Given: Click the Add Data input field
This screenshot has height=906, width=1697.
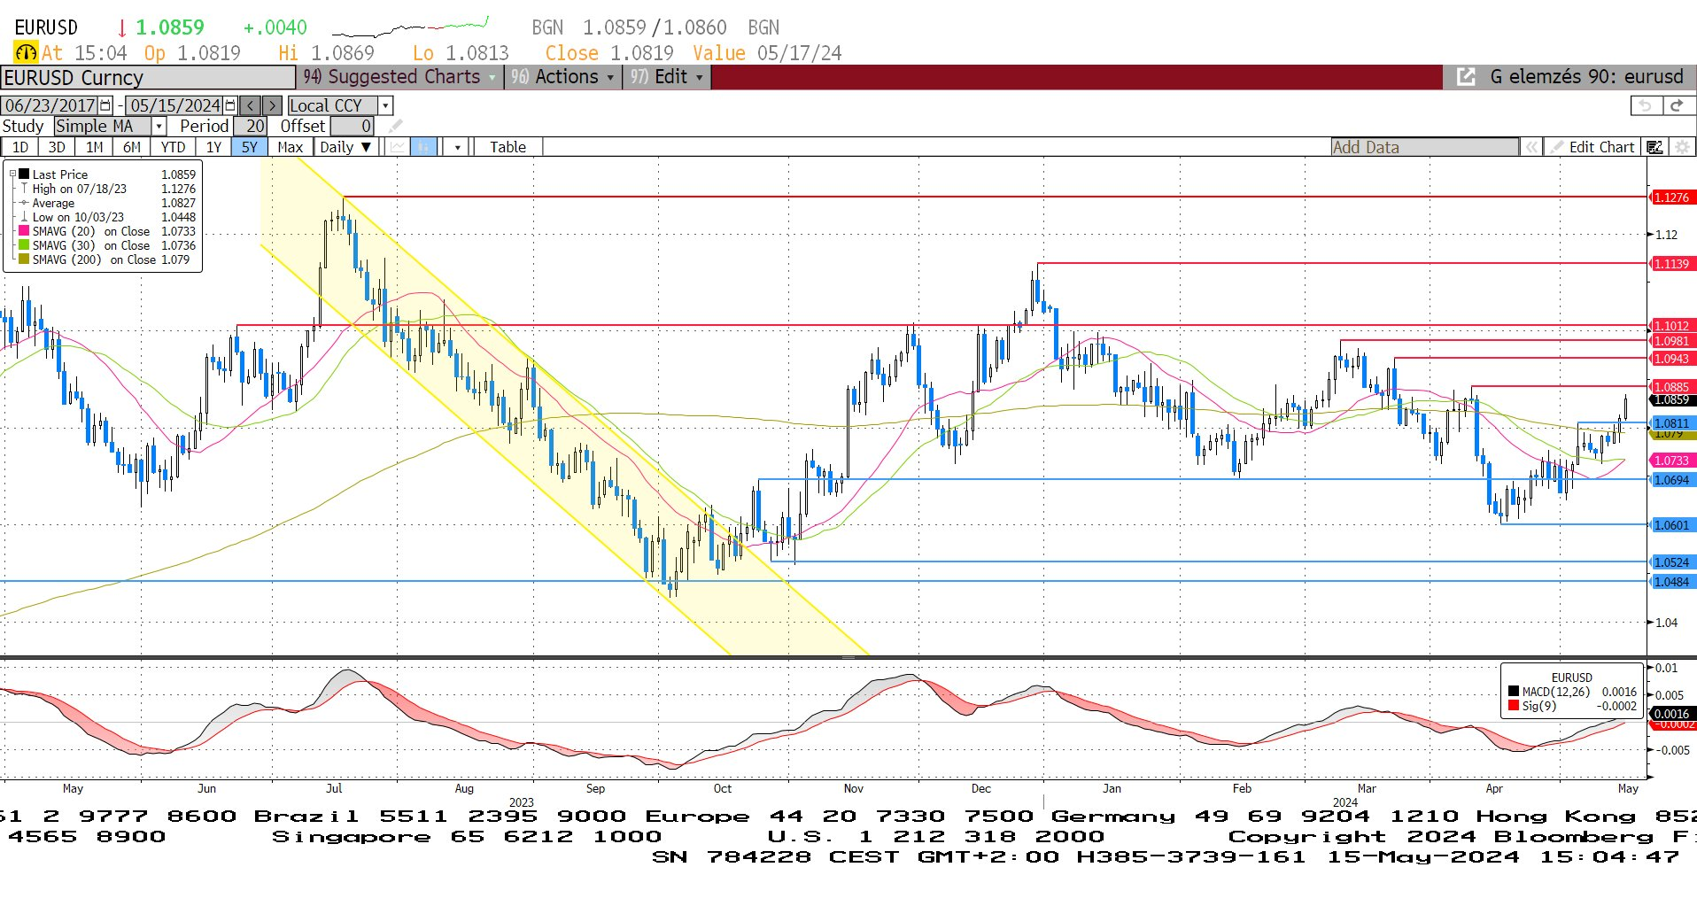Looking at the screenshot, I should click(1424, 147).
